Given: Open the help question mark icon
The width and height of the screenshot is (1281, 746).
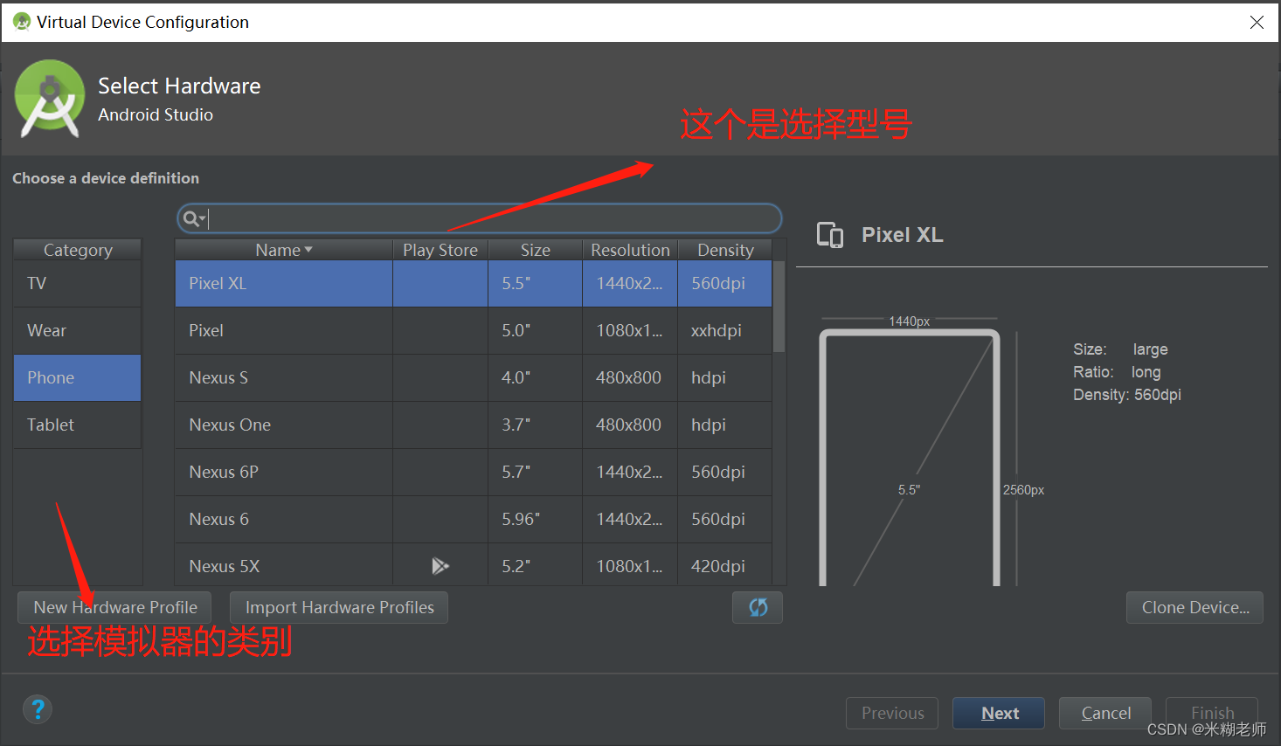Looking at the screenshot, I should click(38, 709).
